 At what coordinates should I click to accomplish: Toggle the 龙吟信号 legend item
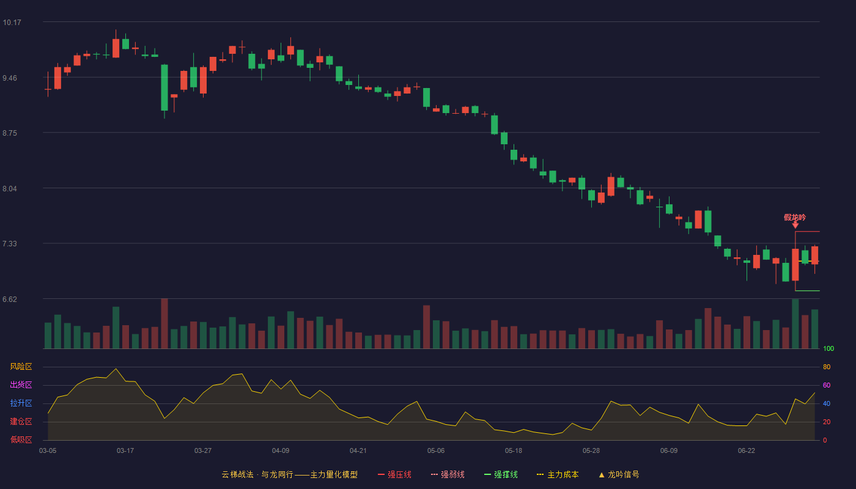coord(619,474)
